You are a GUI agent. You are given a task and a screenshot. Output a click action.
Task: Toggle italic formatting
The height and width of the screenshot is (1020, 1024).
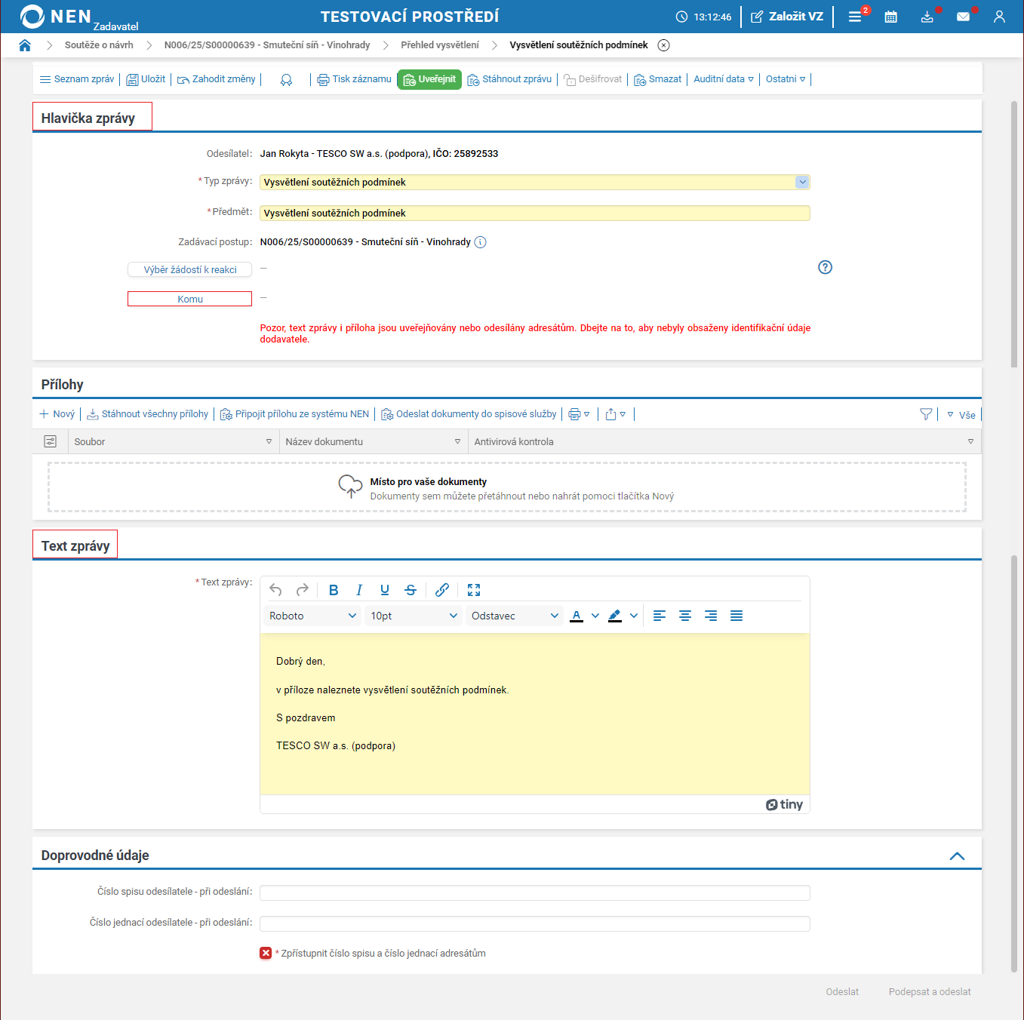[359, 590]
